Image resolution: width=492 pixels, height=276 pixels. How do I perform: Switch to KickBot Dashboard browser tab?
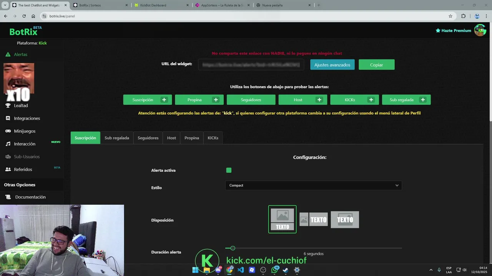click(161, 5)
